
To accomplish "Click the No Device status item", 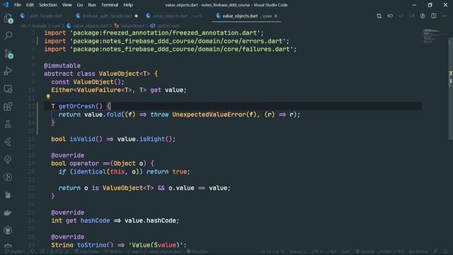I will pyautogui.click(x=418, y=251).
